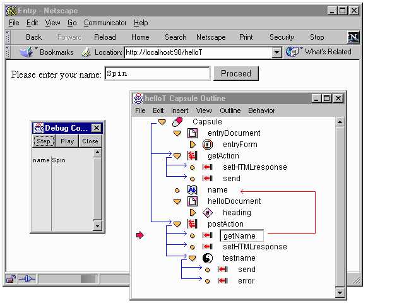Click the Location page proxy icon
This screenshot has width=404, height=303.
(x=86, y=52)
